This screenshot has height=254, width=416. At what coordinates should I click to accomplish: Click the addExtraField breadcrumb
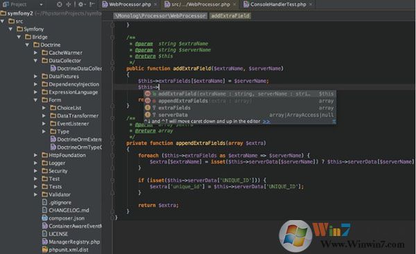pos(230,16)
